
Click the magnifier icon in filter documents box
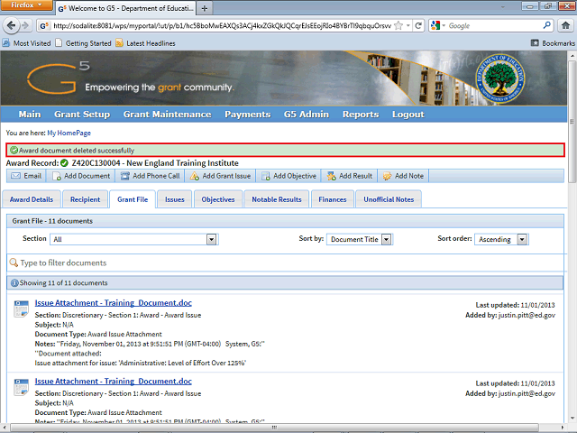[x=14, y=263]
